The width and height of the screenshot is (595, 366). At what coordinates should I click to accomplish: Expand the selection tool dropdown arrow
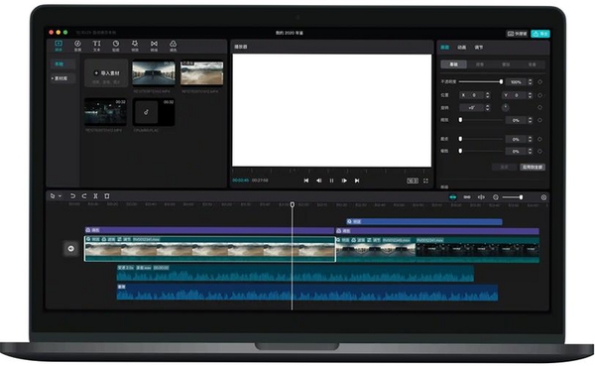[59, 196]
